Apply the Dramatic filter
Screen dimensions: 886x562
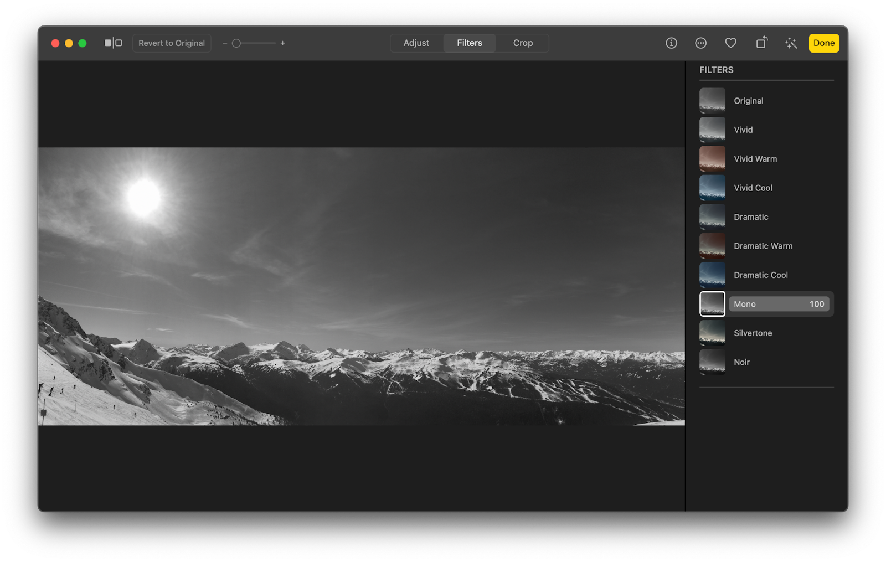tap(712, 216)
